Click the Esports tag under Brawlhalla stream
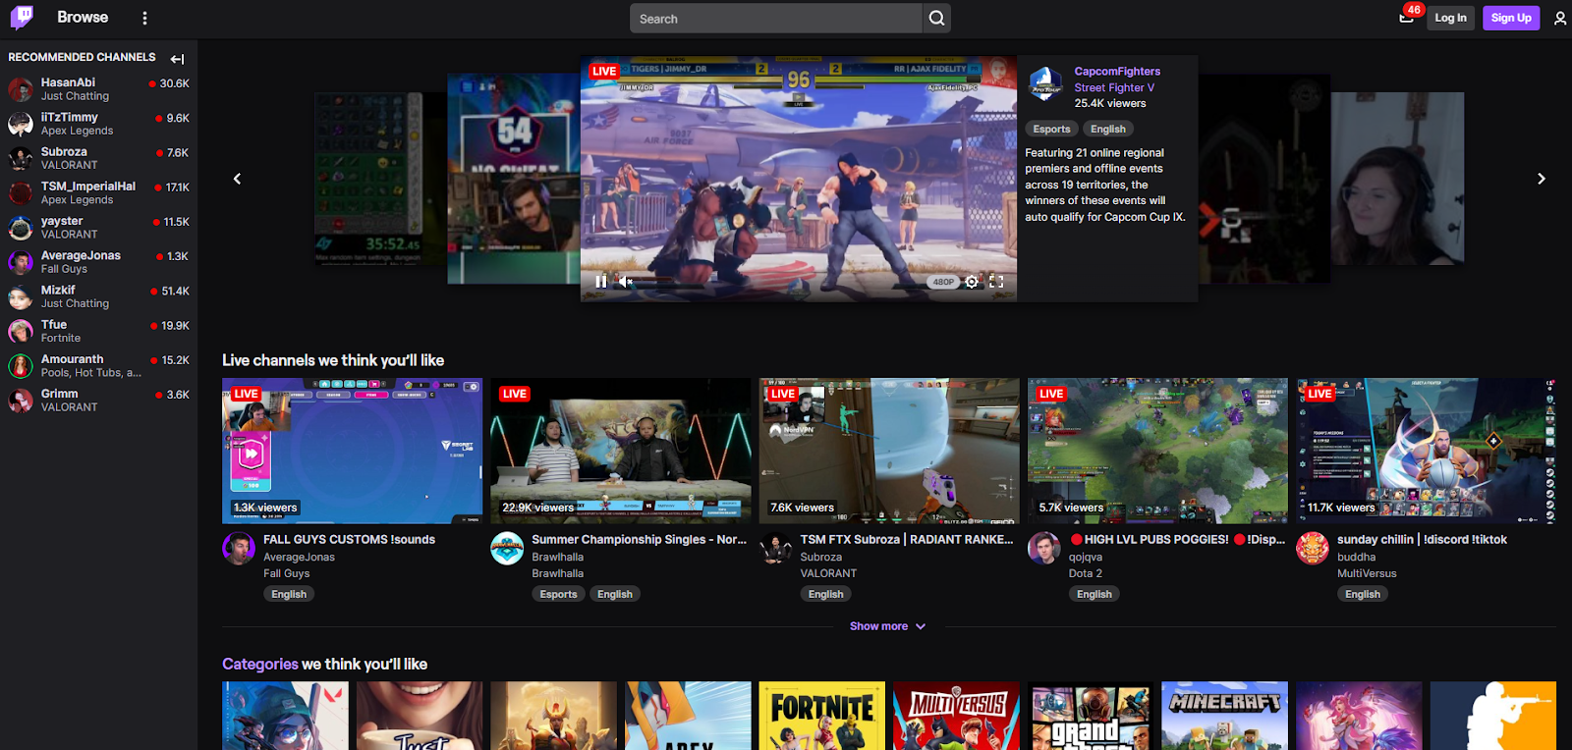Viewport: 1572px width, 750px height. tap(558, 595)
